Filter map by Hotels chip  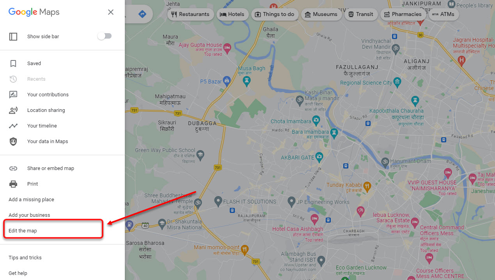[232, 14]
